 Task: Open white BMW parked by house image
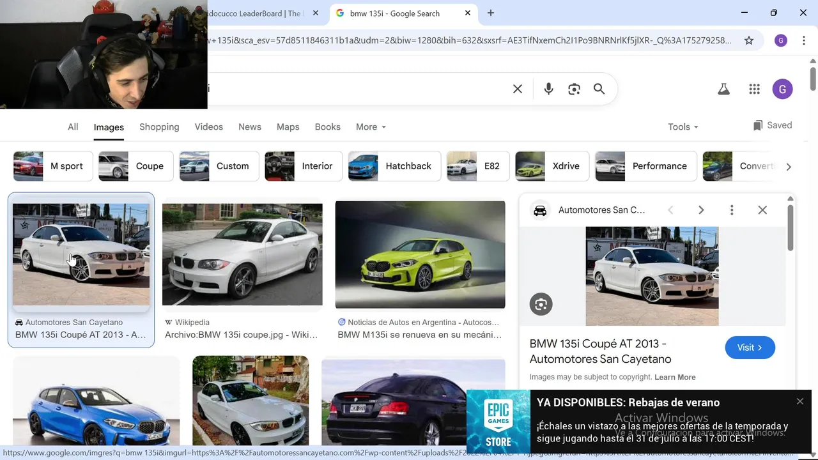pos(251,401)
